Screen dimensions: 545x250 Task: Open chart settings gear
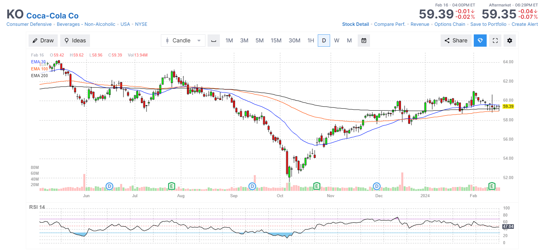click(510, 41)
